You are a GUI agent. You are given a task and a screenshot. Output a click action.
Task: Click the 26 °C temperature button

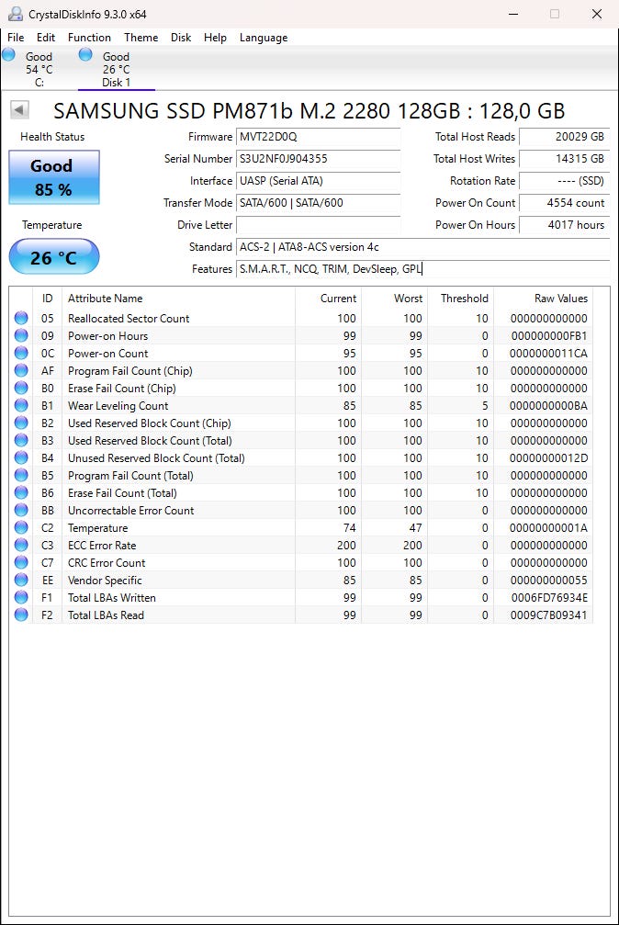pos(53,256)
